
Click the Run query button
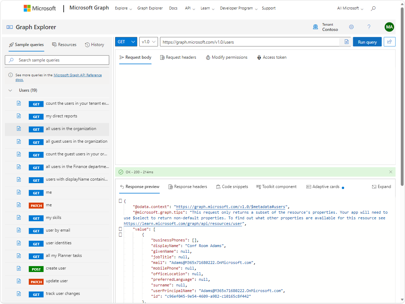(367, 42)
